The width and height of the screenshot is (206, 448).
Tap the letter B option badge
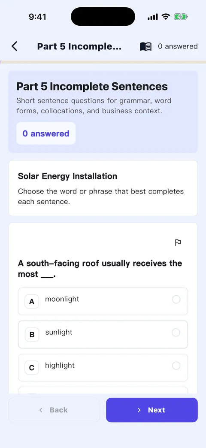pyautogui.click(x=32, y=335)
